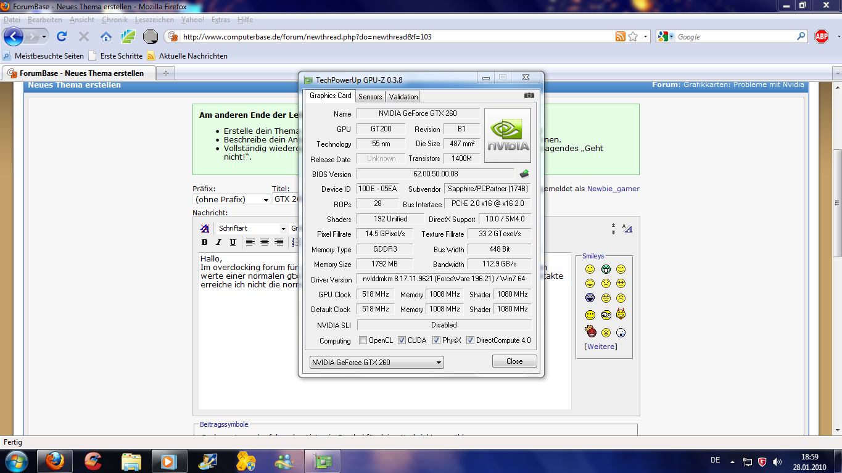Viewport: 842px width, 473px height.
Task: Toggle the PhysX checkbox
Action: click(436, 340)
